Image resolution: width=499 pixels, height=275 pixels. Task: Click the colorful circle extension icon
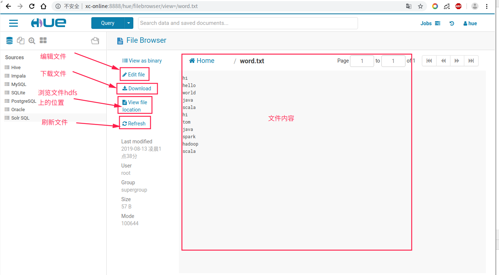(x=435, y=6)
